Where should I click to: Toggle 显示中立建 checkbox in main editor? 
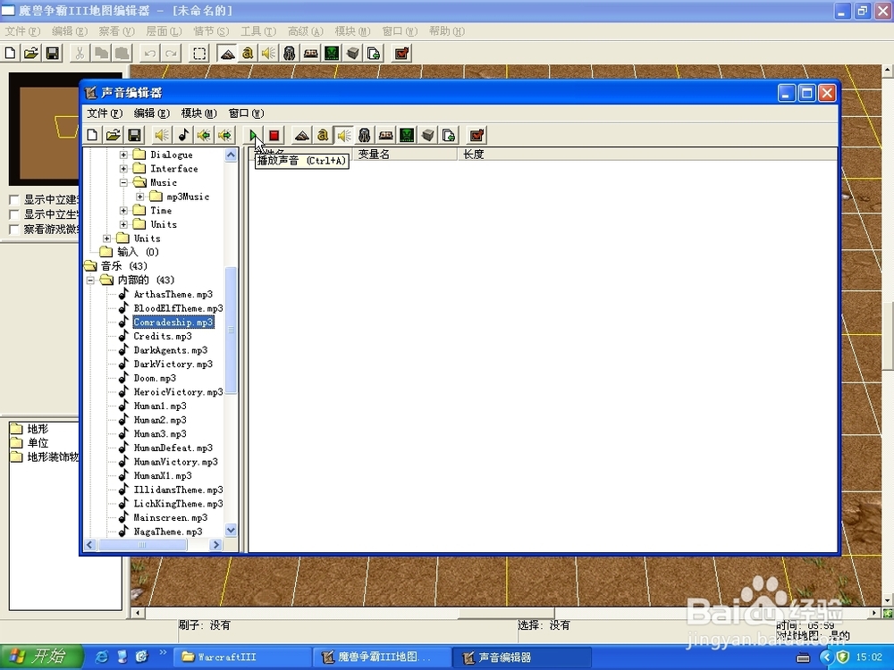point(15,200)
